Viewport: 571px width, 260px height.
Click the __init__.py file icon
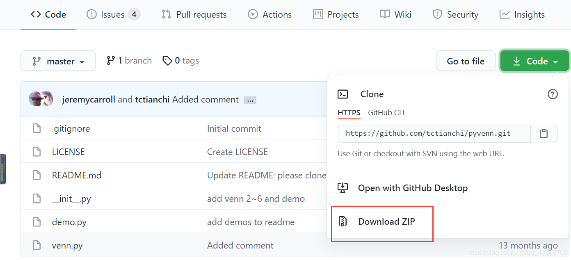click(x=37, y=199)
